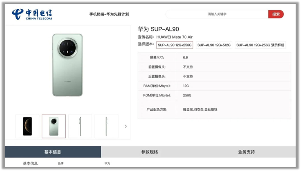Click the 华为 SUP-AL90 product title
Image resolution: width=301 pixels, height=171 pixels.
pos(158,29)
